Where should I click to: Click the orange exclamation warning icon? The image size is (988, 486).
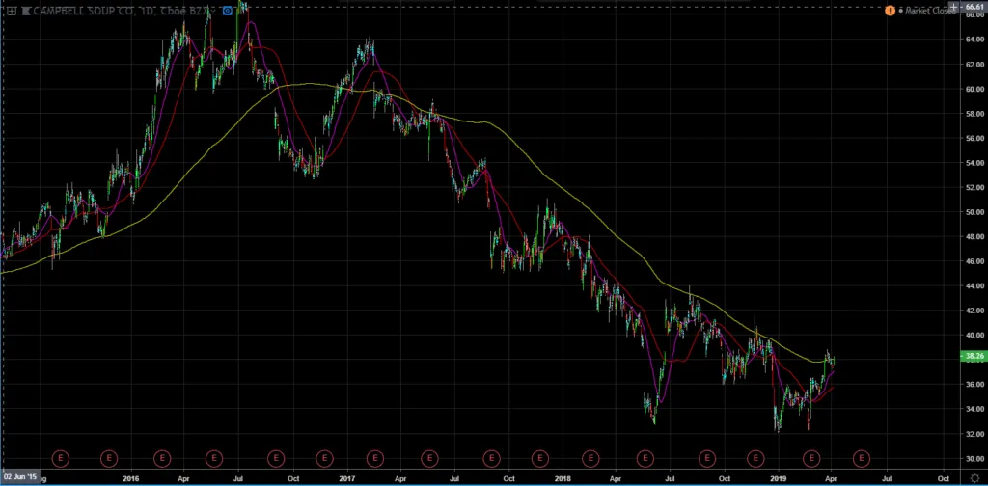click(890, 11)
